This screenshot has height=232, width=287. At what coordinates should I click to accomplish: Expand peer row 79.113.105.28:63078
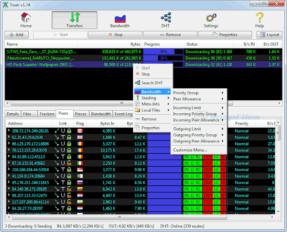coord(9,150)
